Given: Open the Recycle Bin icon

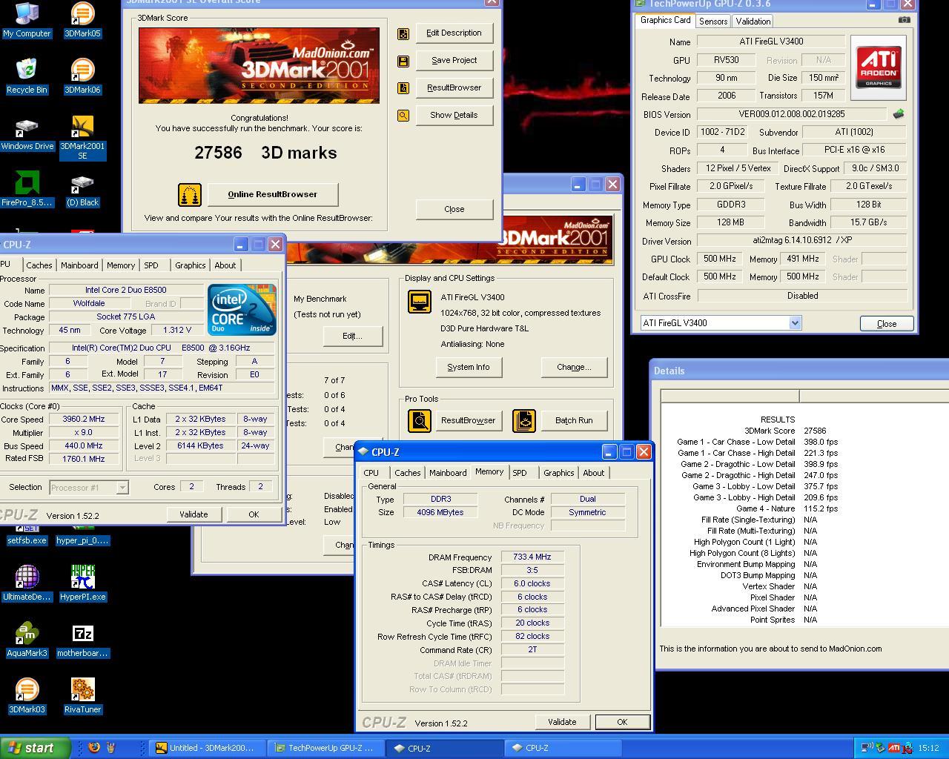Looking at the screenshot, I should [x=27, y=76].
